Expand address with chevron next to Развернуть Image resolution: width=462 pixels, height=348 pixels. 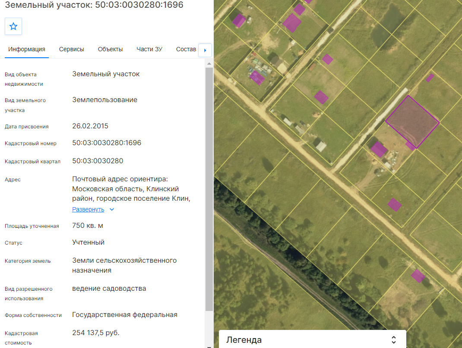pos(112,210)
